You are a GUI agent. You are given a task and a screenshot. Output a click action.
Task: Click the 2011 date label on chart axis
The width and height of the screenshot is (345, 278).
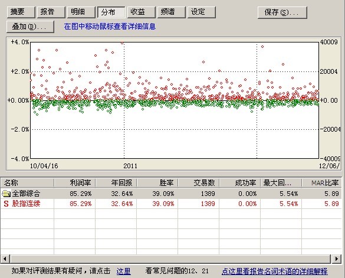(130, 166)
